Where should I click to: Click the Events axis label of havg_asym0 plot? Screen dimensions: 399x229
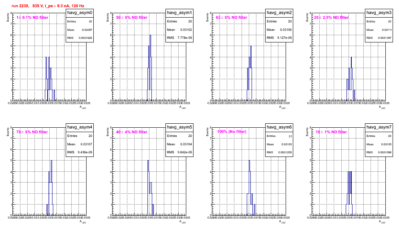coord(8,17)
